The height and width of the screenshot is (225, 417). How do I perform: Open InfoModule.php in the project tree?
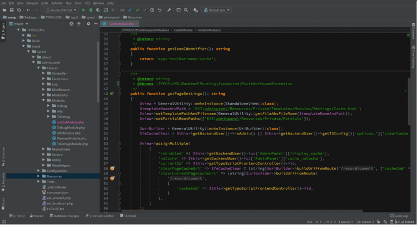68,133
